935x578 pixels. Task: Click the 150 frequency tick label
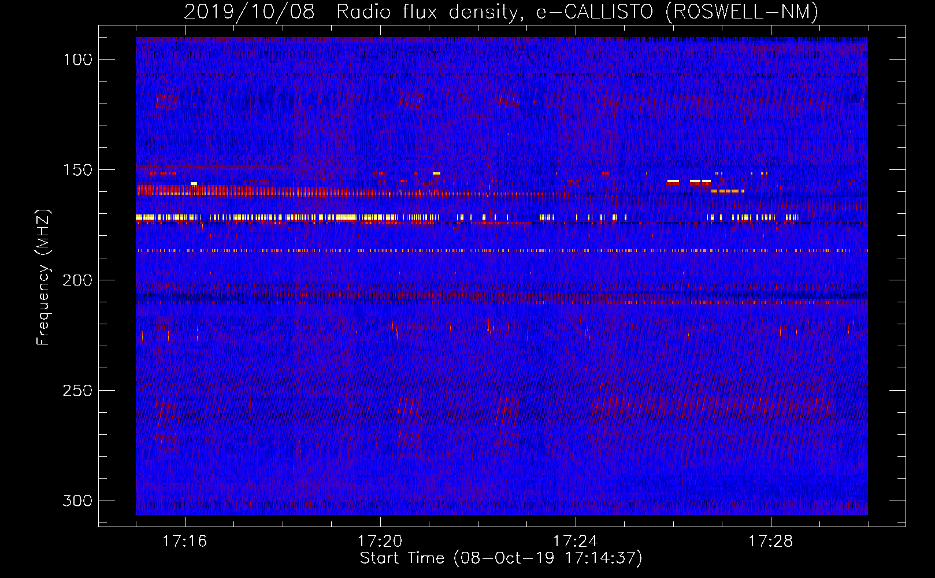pos(77,170)
